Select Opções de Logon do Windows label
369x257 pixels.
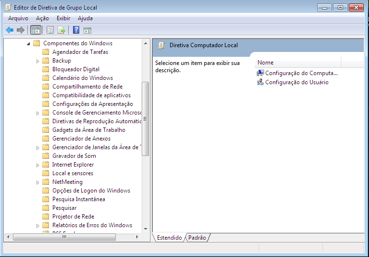(91, 191)
